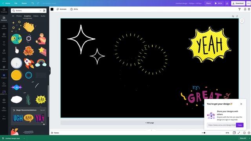Add the BLAH speech bubble sticker

[x=29, y=118]
